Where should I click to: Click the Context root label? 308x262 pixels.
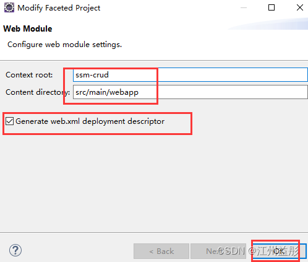29,75
